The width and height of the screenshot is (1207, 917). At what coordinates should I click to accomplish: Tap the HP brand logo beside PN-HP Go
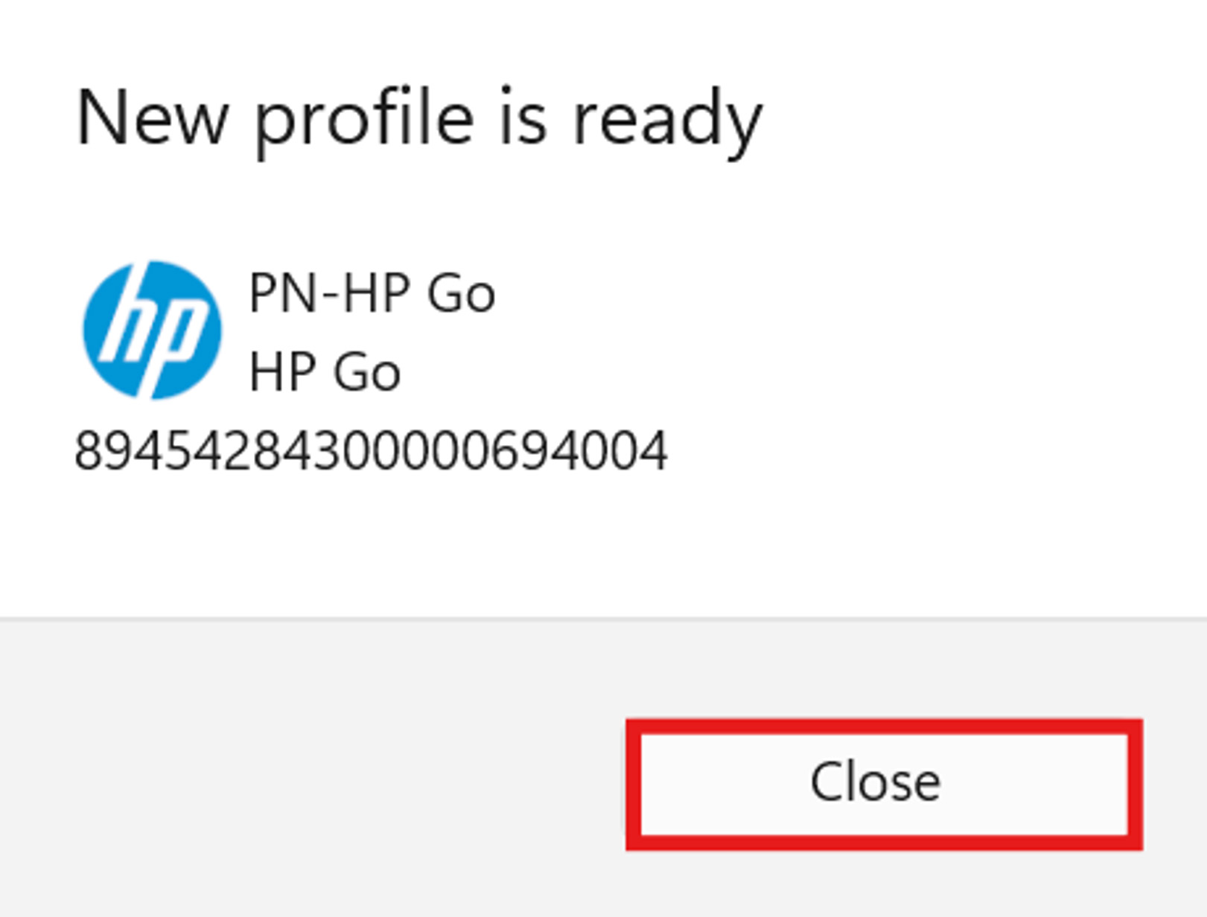pyautogui.click(x=152, y=330)
